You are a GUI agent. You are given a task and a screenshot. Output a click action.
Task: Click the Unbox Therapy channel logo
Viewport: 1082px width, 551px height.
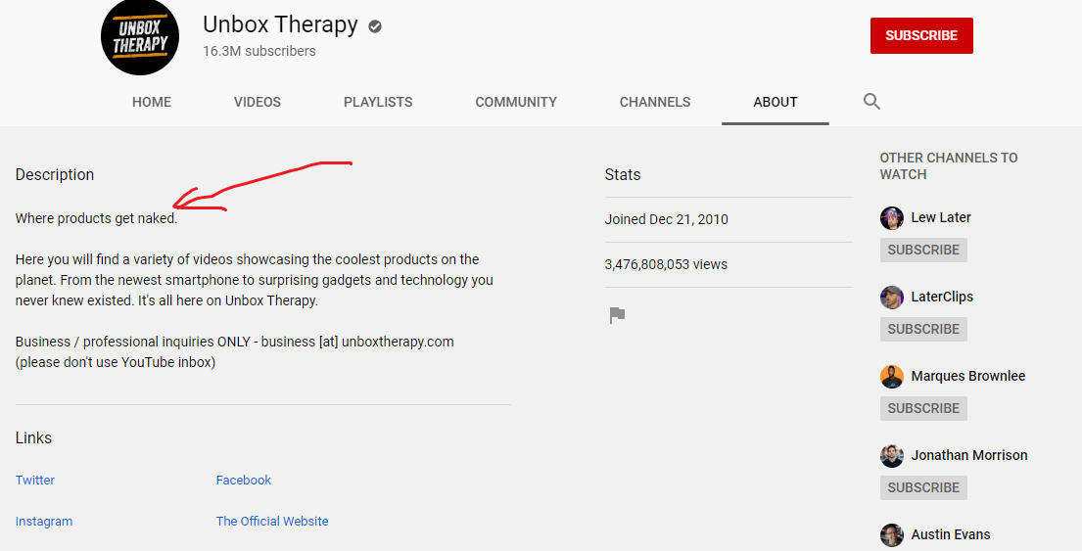[140, 36]
